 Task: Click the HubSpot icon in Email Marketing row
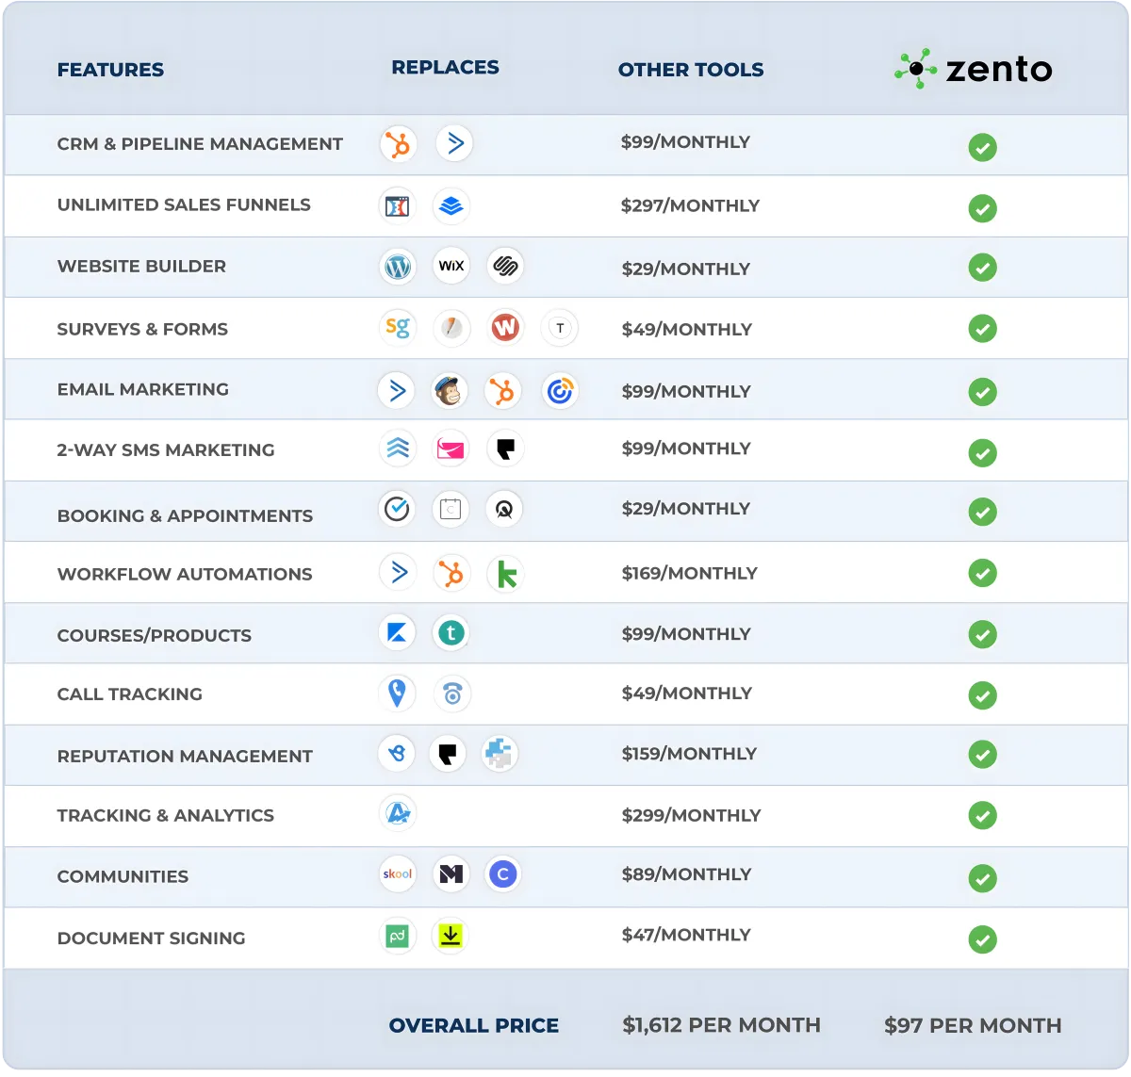(x=502, y=390)
